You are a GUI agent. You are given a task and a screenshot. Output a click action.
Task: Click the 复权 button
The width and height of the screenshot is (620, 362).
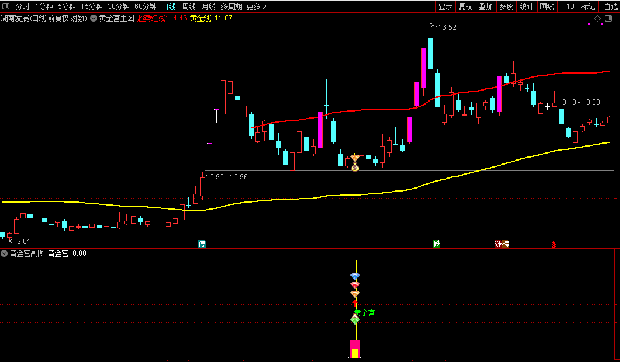[x=466, y=6]
